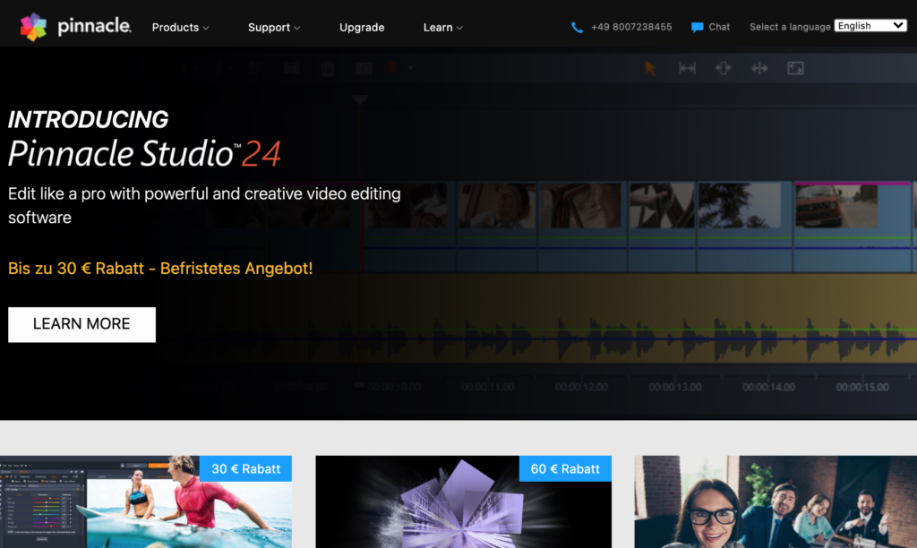
Task: Go to the Upgrade page
Action: [362, 28]
